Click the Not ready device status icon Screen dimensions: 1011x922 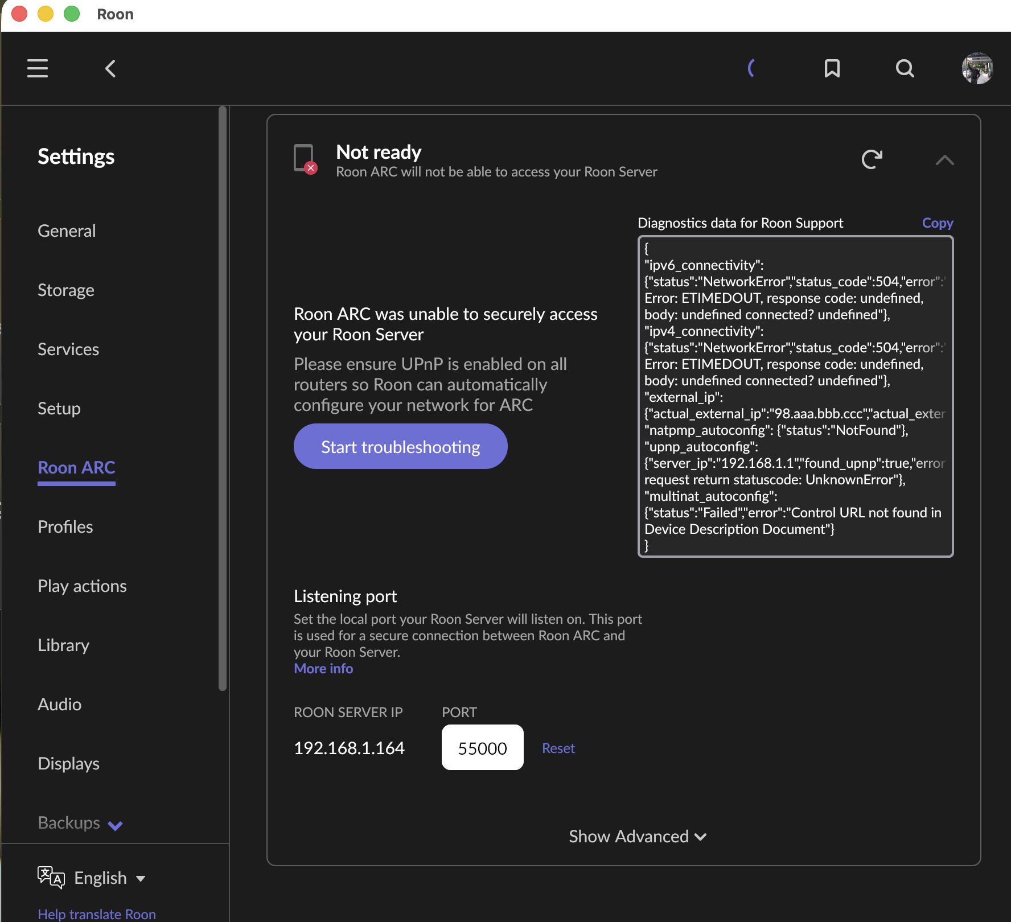pyautogui.click(x=305, y=159)
